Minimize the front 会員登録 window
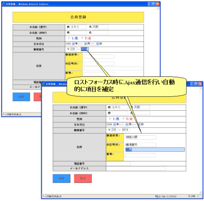 tap(192, 84)
